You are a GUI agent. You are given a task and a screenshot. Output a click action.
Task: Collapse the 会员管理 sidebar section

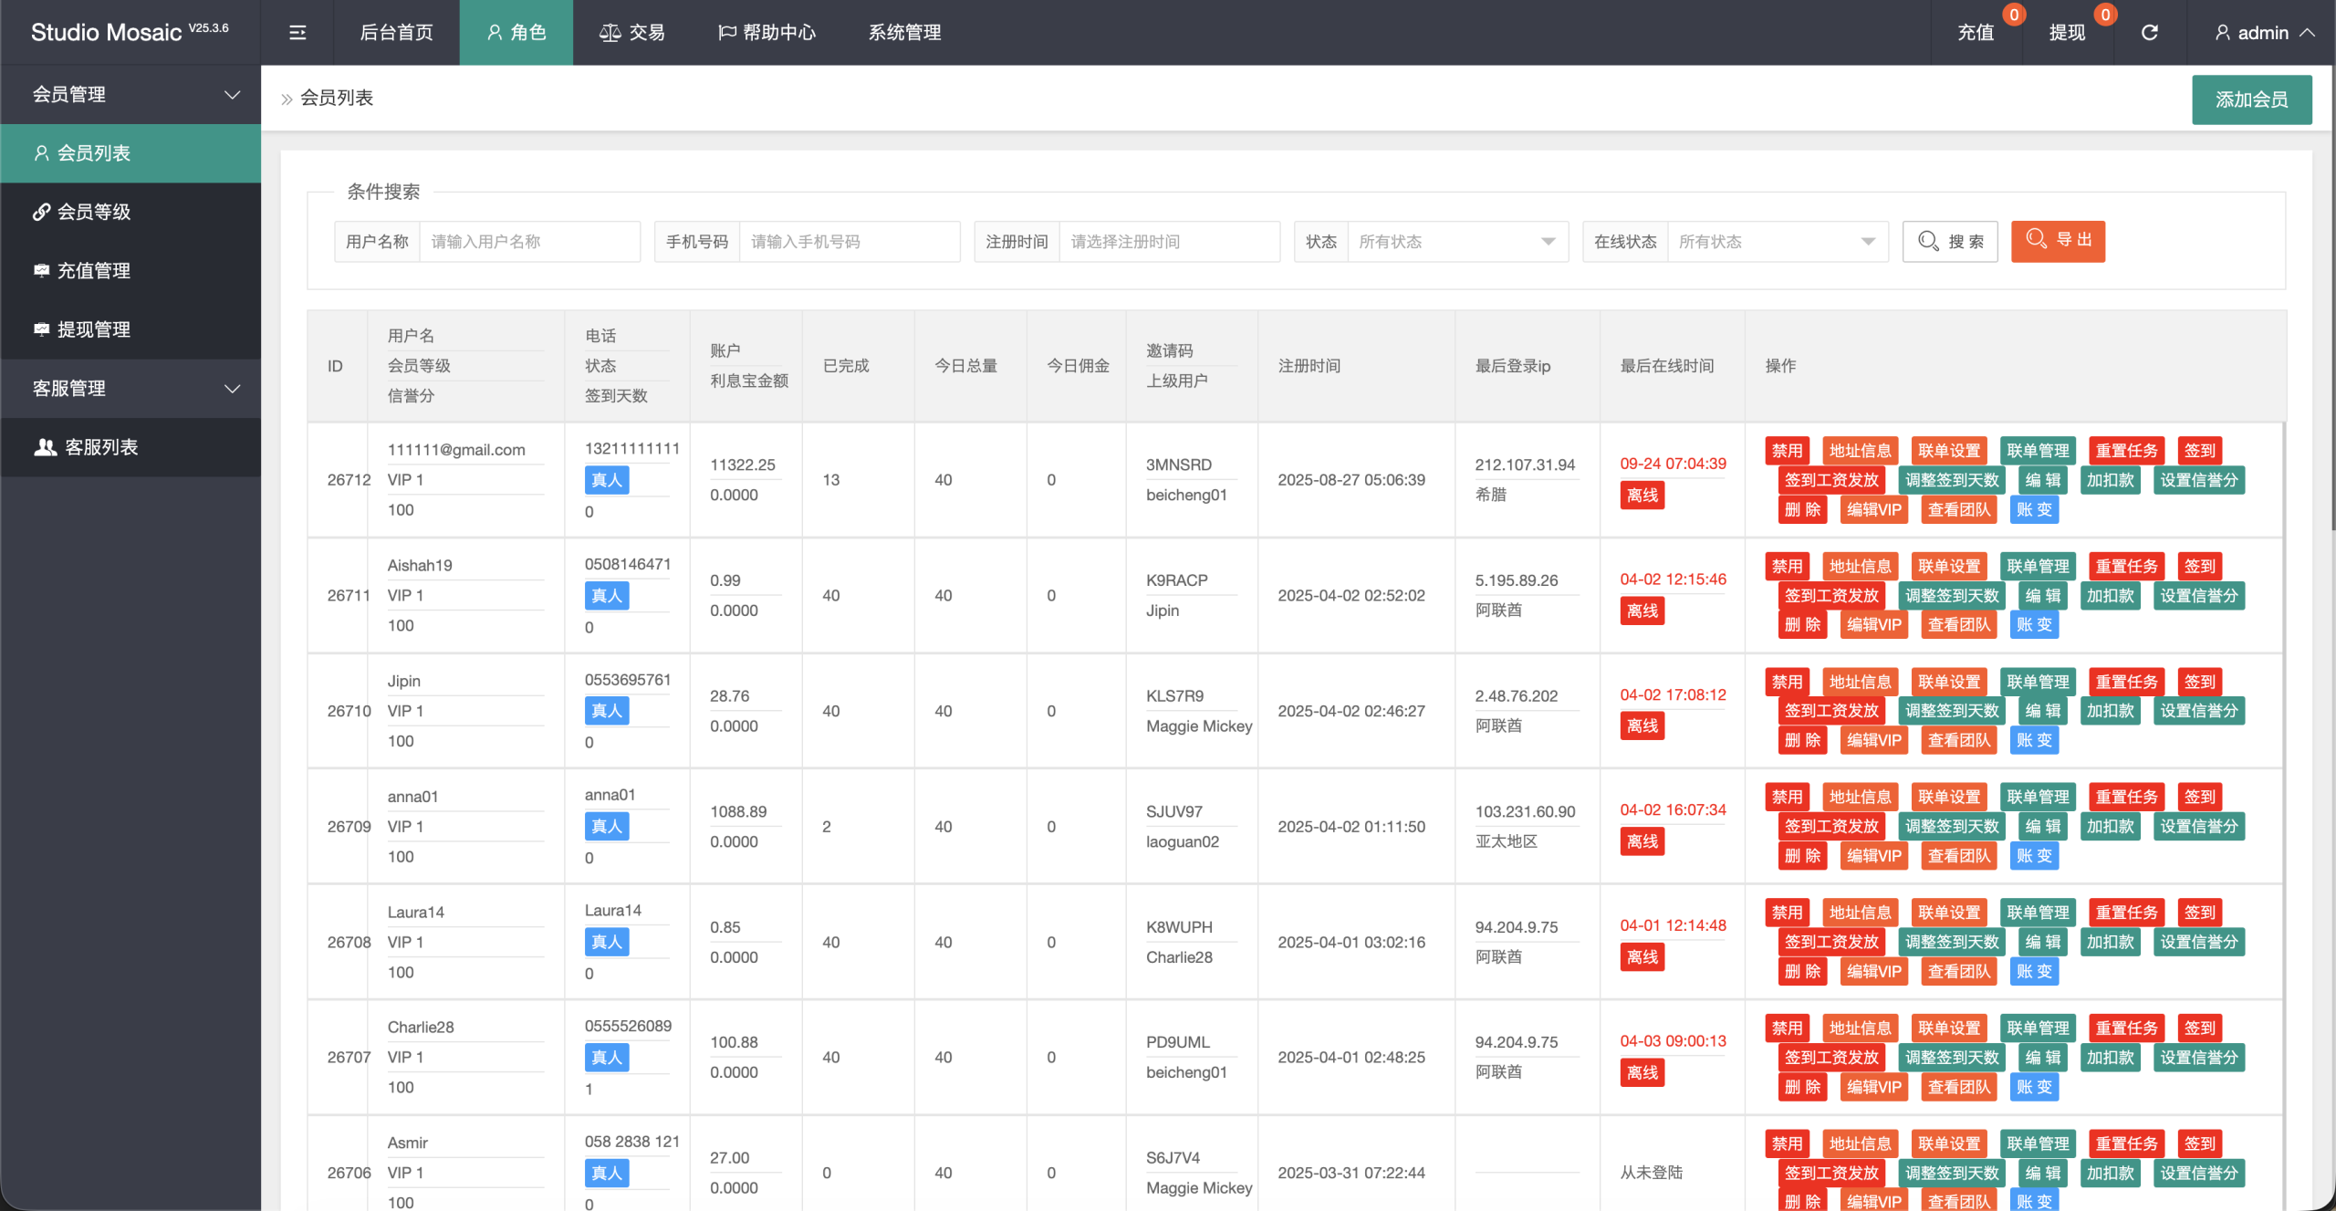pos(130,95)
